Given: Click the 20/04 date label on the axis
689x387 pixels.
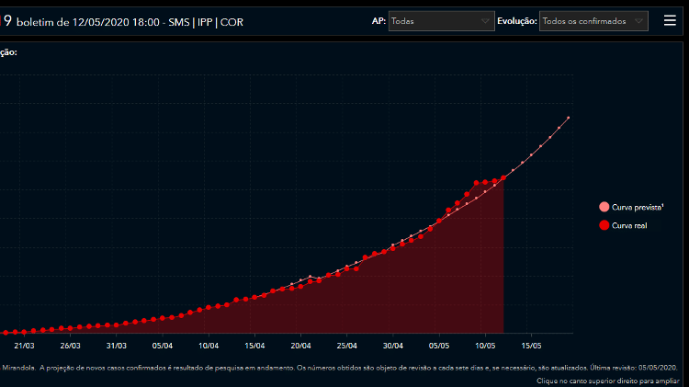Looking at the screenshot, I should [x=301, y=347].
